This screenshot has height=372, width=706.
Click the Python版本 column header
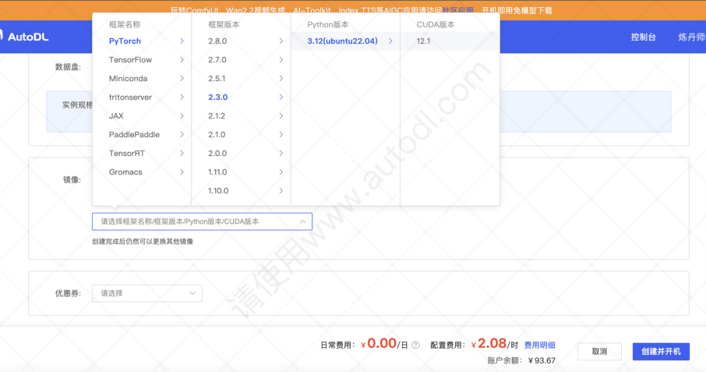point(328,25)
